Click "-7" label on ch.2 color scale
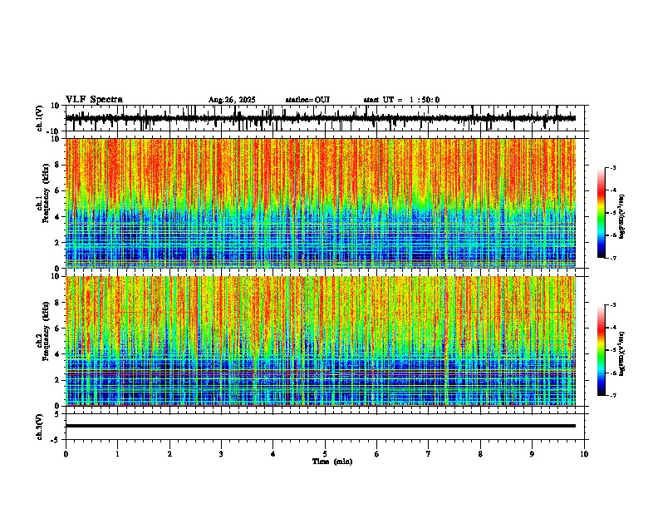The width and height of the screenshot is (658, 509). pos(613,396)
